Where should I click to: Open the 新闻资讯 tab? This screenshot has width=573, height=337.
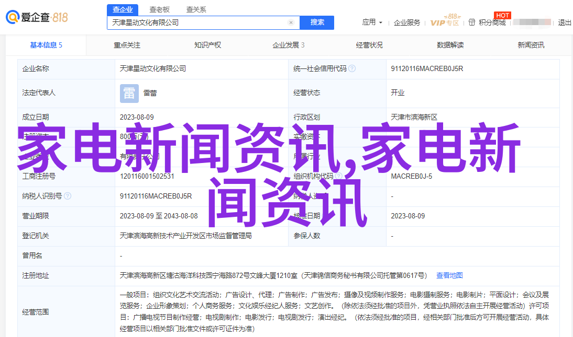click(x=531, y=45)
